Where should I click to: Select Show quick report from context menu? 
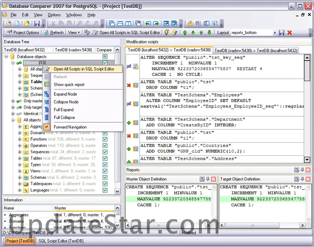click(69, 84)
